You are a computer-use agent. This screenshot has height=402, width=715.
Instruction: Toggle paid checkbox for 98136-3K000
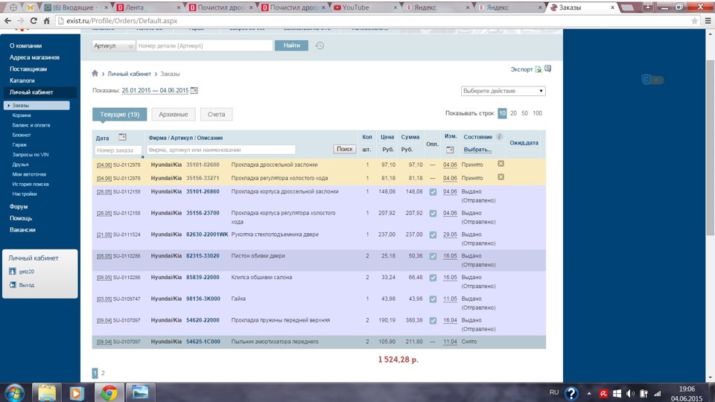point(433,299)
